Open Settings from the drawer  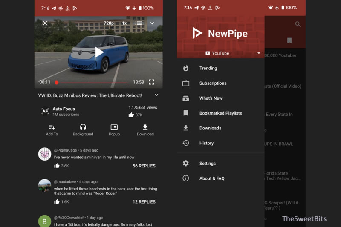[221, 164]
